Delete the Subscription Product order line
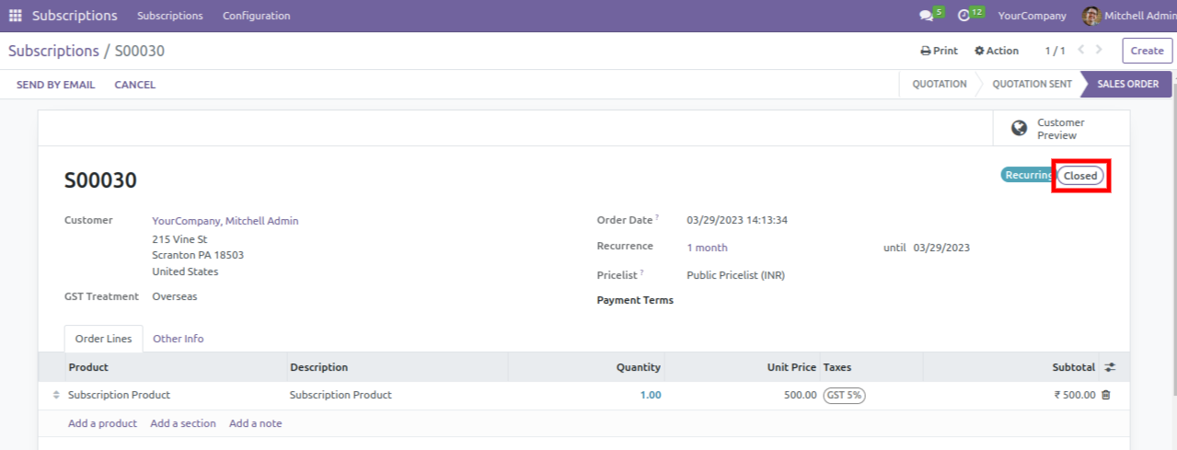The height and width of the screenshot is (450, 1177). (x=1106, y=395)
